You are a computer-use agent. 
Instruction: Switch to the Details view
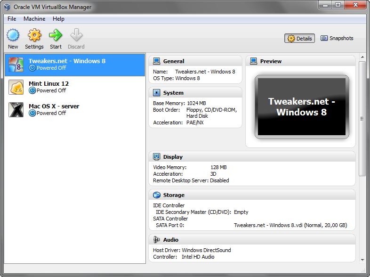click(299, 38)
